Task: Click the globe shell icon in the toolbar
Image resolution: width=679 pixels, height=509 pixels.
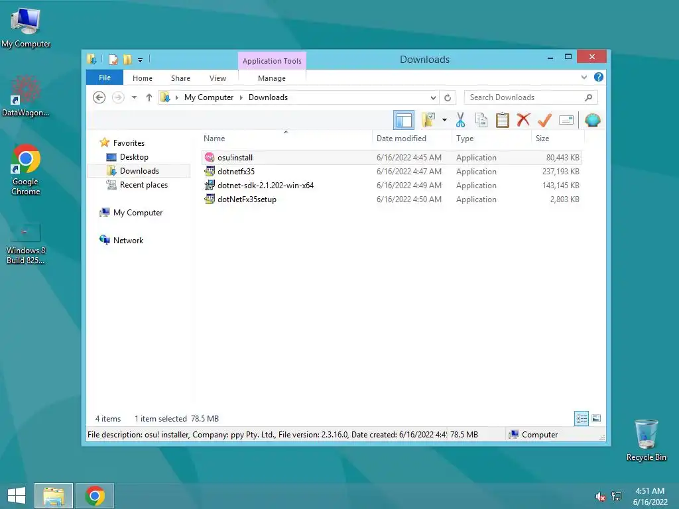Action: coord(592,120)
